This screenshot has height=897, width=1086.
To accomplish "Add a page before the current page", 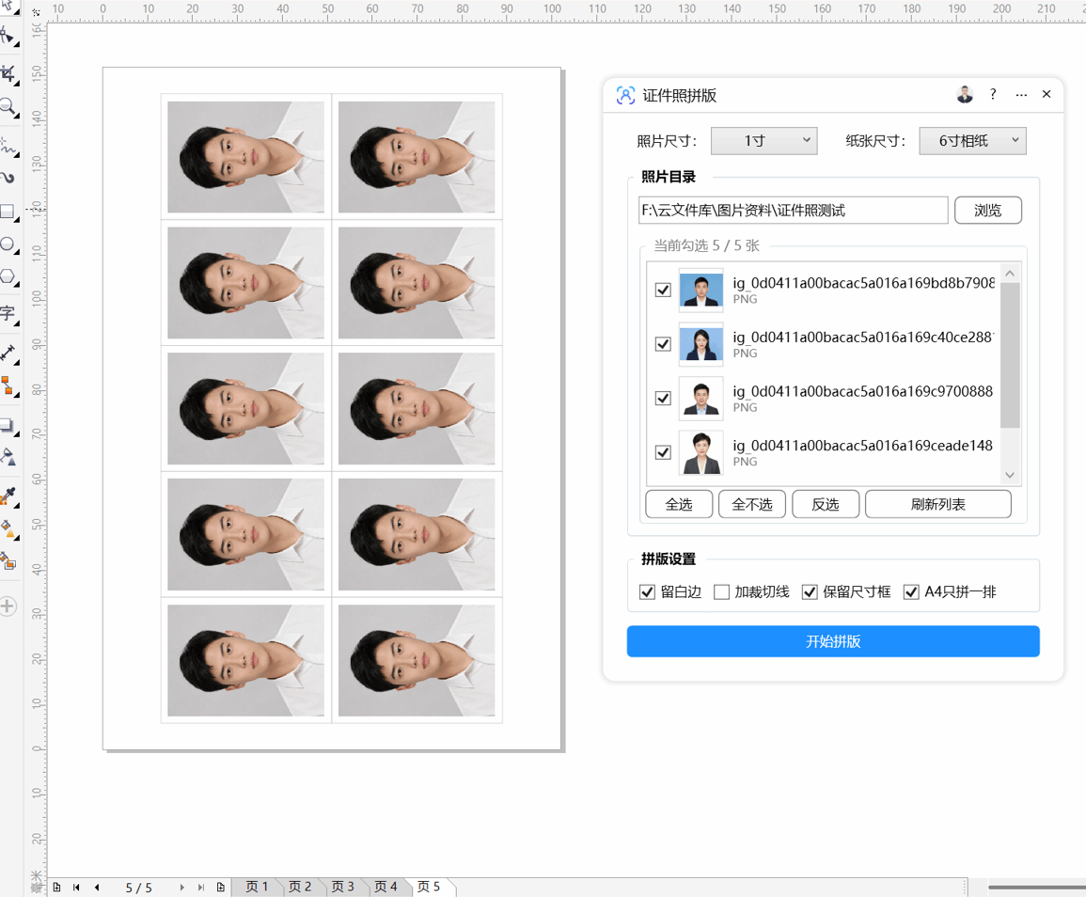I will click(56, 888).
